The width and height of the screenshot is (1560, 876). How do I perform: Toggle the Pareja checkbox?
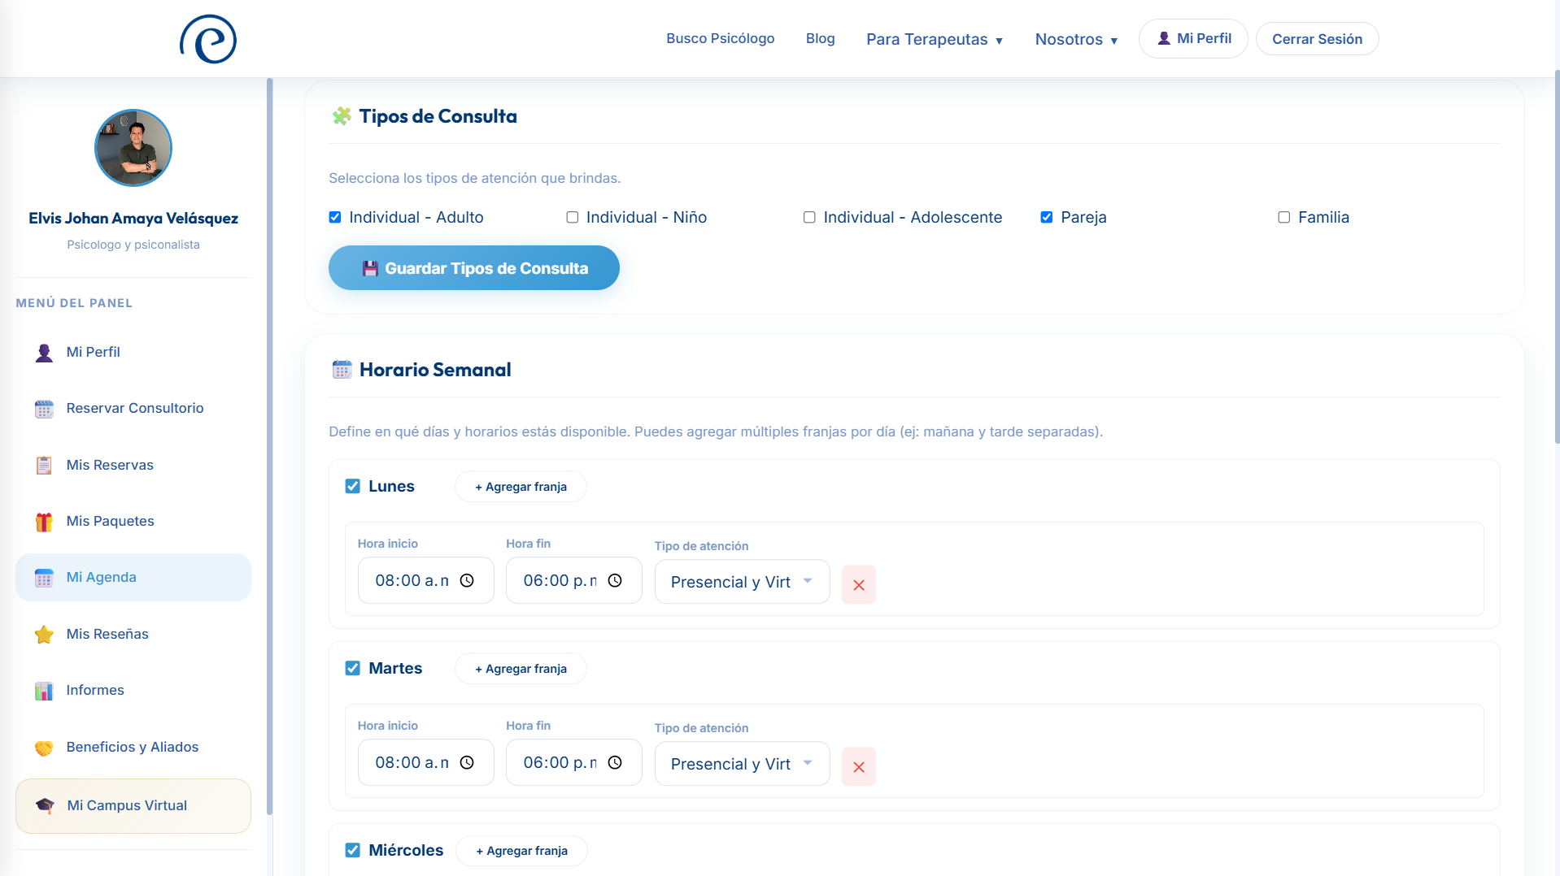click(1047, 217)
